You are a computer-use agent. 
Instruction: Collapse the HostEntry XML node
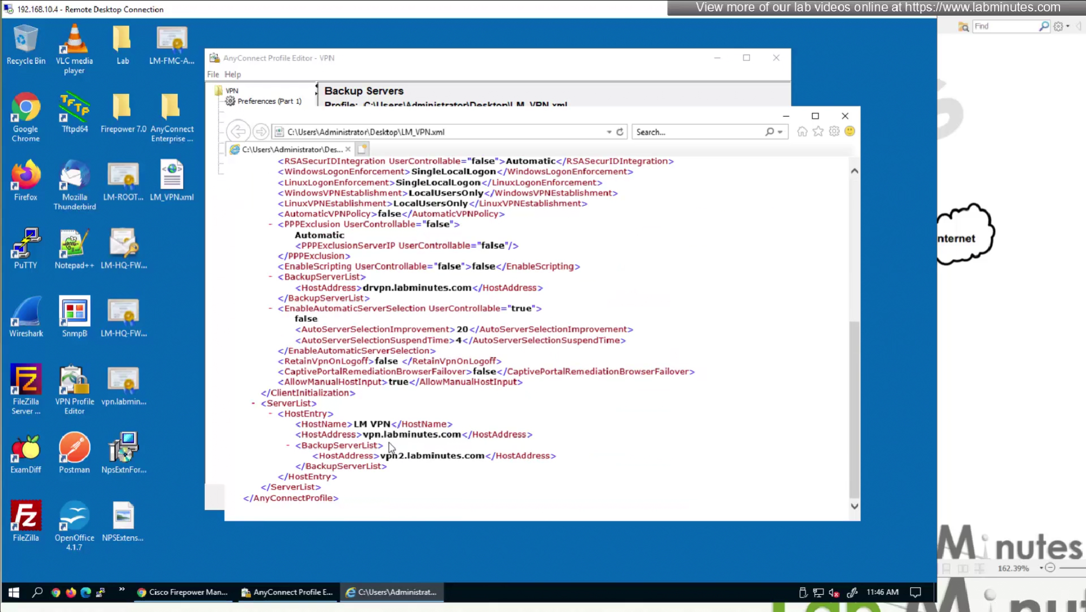(270, 414)
